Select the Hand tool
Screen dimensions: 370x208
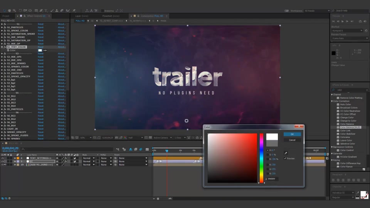pyautogui.click(x=9, y=11)
